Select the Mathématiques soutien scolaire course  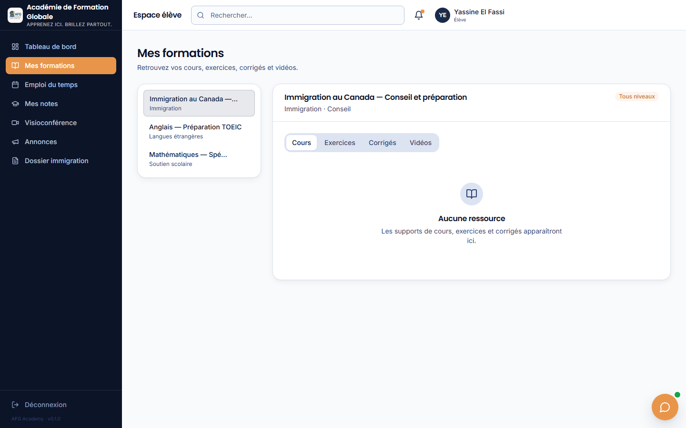tap(199, 159)
